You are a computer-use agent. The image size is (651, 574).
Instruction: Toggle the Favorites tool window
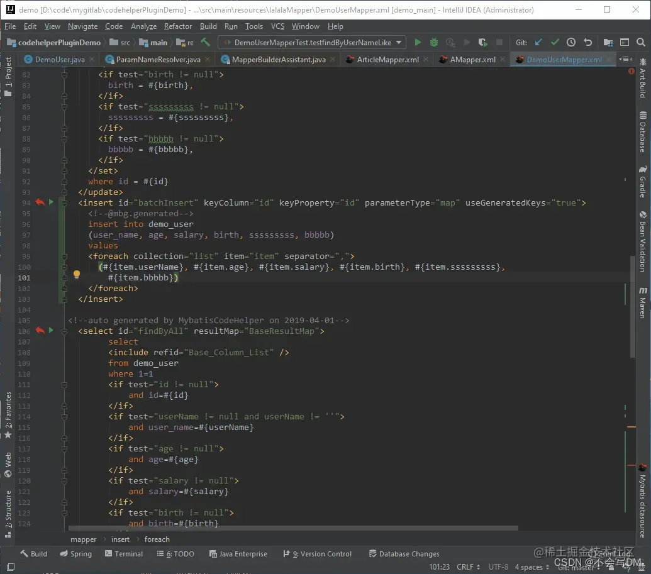[8, 416]
